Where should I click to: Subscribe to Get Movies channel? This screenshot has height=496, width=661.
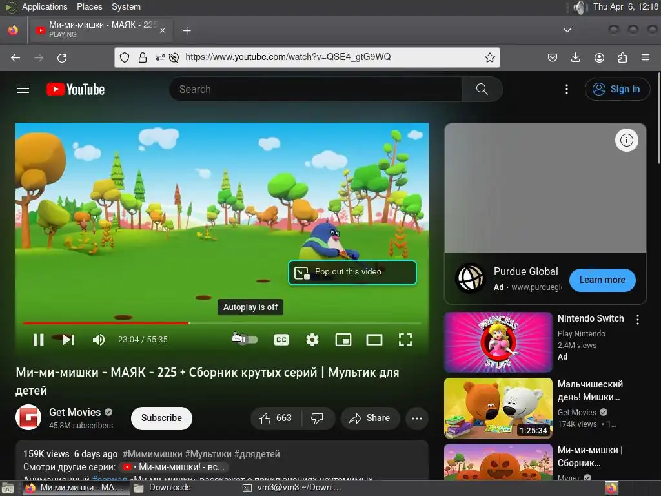(x=161, y=418)
